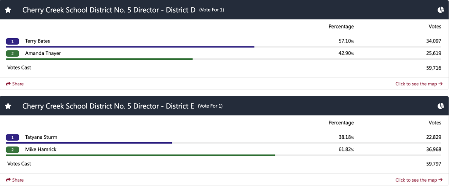
Task: Click the star icon beside District E title
Action: pos(8,106)
